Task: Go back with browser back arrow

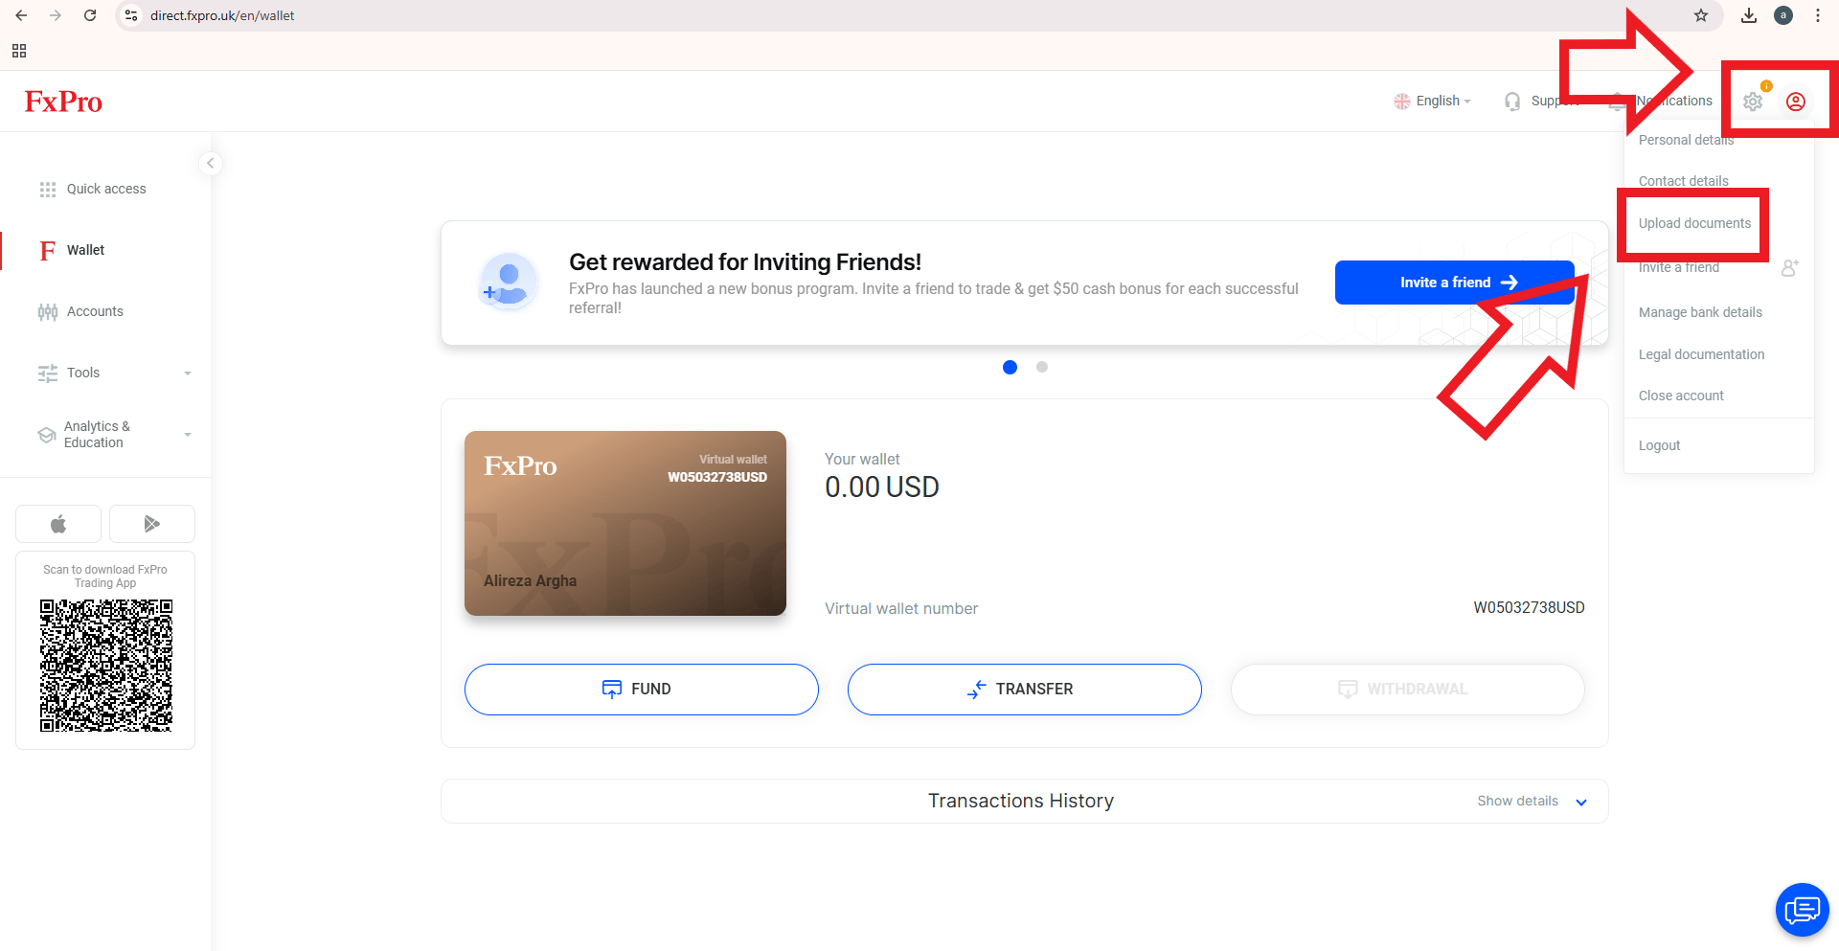Action: click(21, 15)
